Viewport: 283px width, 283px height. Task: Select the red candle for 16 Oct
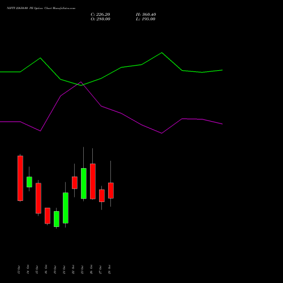(48, 216)
